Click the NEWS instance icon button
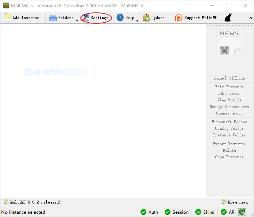This screenshot has height=217, width=254. (x=230, y=43)
